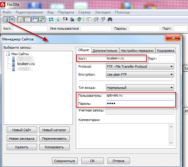188x167 pixels.
Task: Open directory listing filters icon
Action: pyautogui.click(x=89, y=19)
